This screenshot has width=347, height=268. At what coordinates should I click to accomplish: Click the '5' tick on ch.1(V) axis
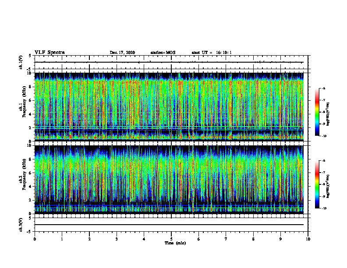[30, 56]
